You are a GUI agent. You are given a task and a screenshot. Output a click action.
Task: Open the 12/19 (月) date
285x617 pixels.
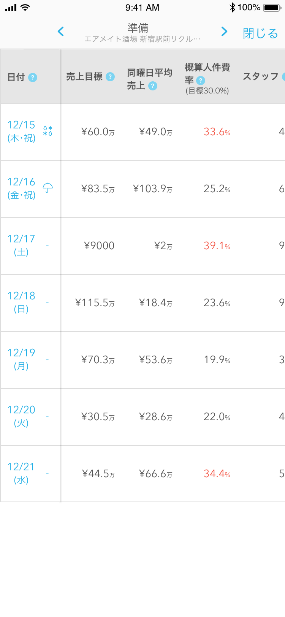pos(21,359)
